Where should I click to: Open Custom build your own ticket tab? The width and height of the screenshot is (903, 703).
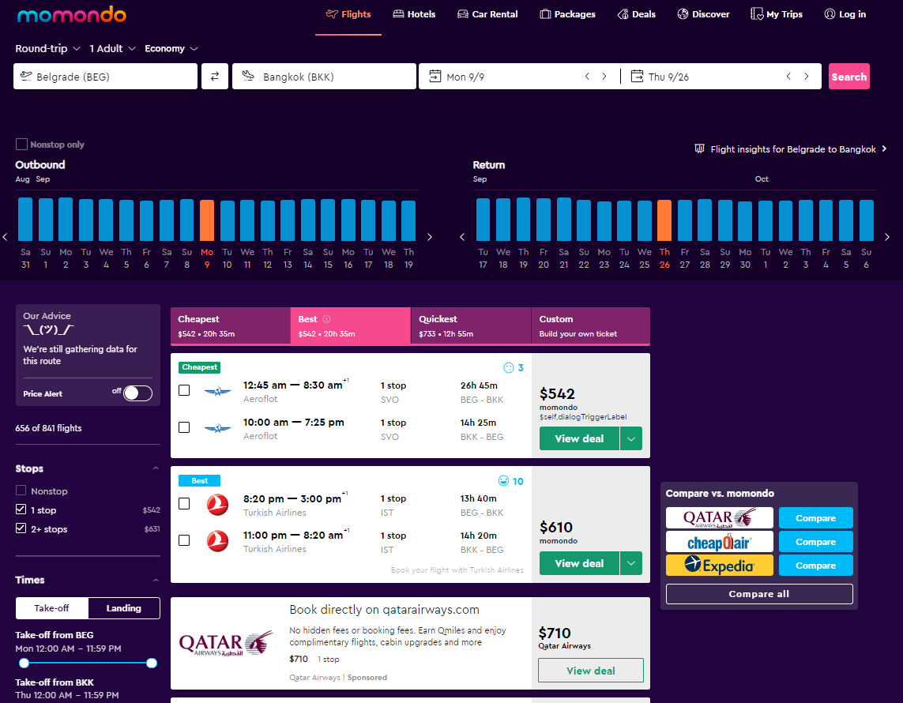590,326
